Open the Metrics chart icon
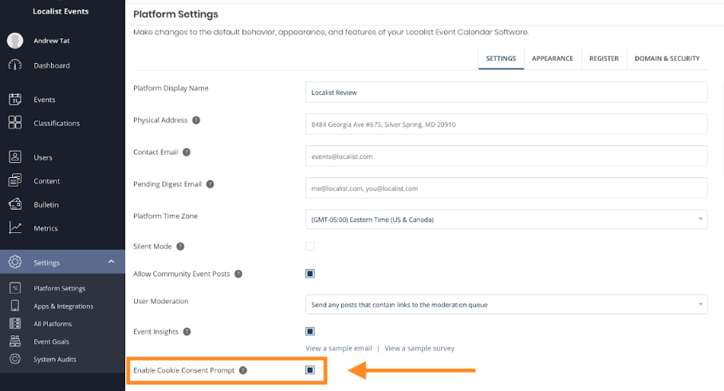Screen dimensions: 724x391 click(x=15, y=227)
